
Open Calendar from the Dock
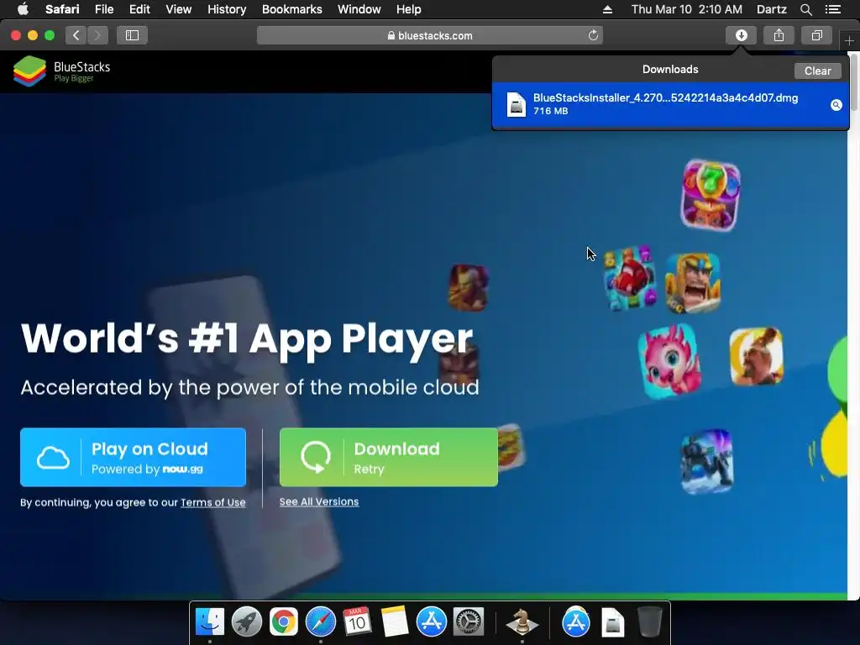(x=357, y=622)
